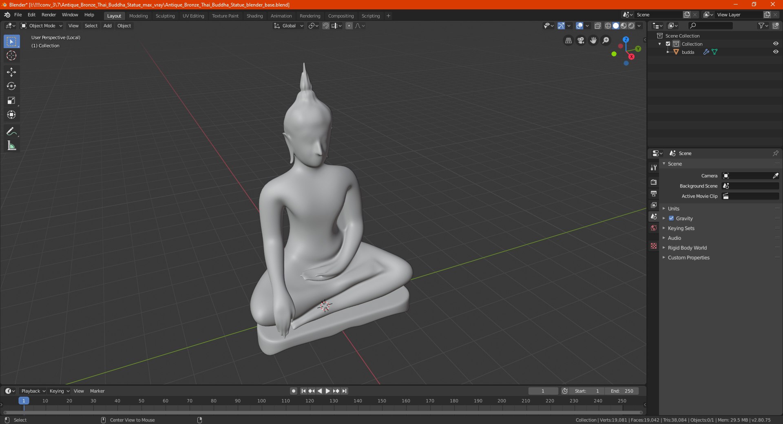Viewport: 783px width, 424px height.
Task: Open the viewport Add menu
Action: click(x=108, y=26)
